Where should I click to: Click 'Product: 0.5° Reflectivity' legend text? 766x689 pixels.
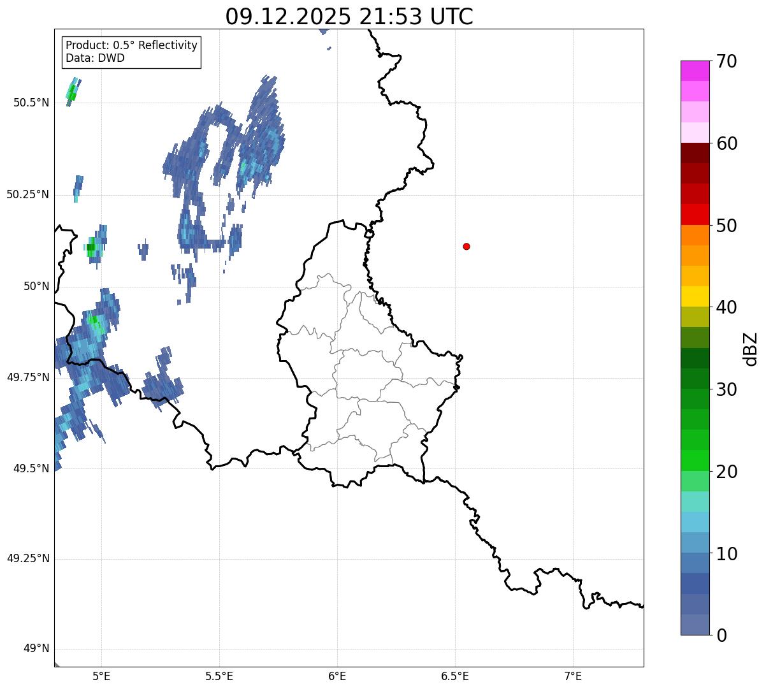coord(131,46)
